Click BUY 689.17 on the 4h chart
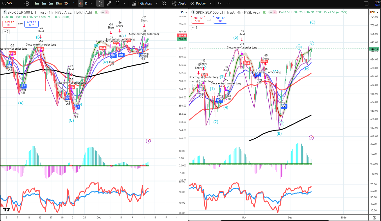This screenshot has width=381, height=221. pos(220,20)
